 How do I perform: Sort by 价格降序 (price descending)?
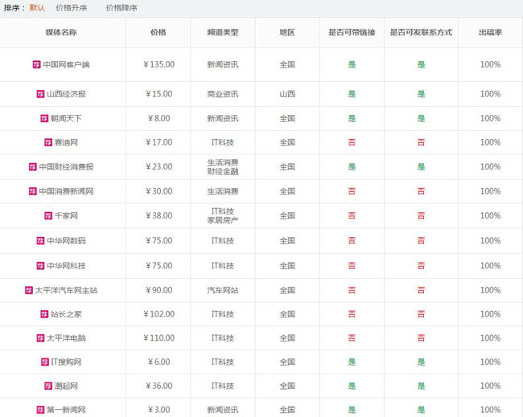121,7
